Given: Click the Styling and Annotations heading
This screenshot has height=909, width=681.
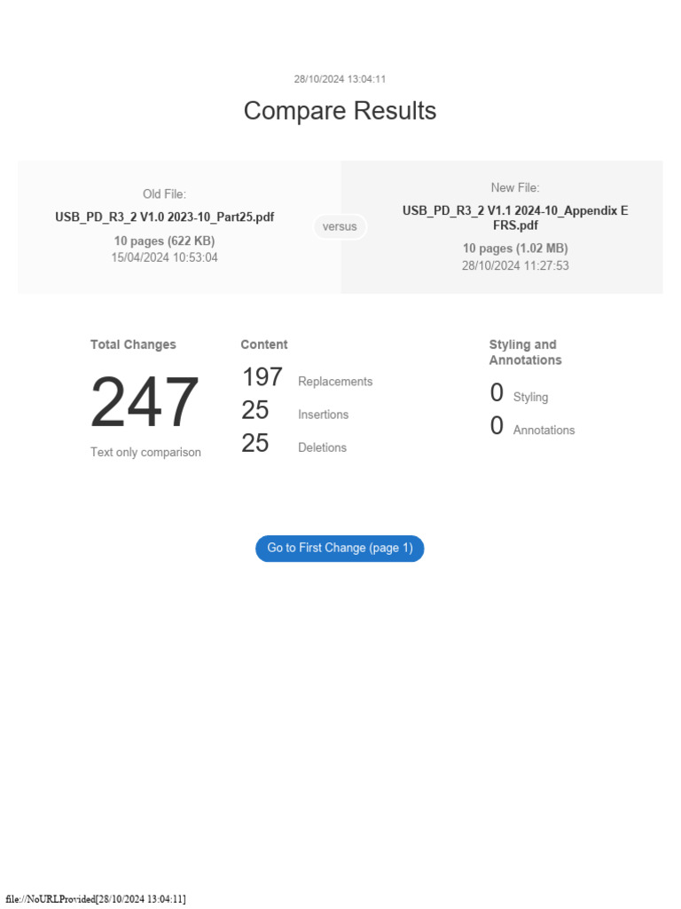Looking at the screenshot, I should pos(525,352).
